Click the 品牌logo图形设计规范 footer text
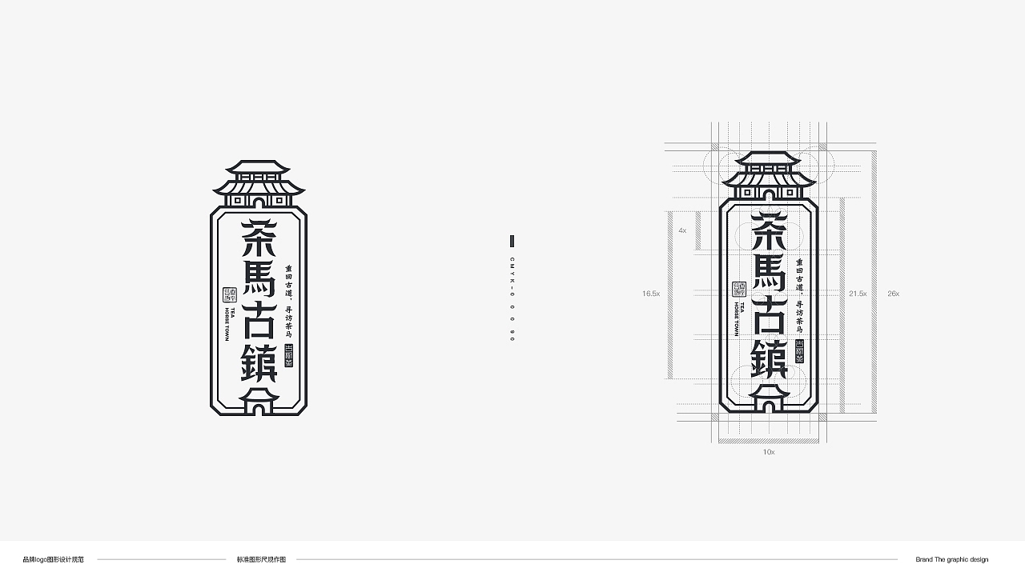The image size is (1025, 576). point(58,559)
